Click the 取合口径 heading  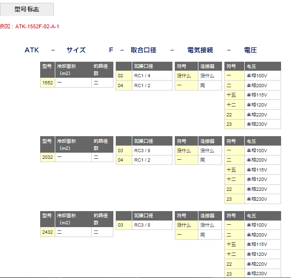pyautogui.click(x=144, y=50)
